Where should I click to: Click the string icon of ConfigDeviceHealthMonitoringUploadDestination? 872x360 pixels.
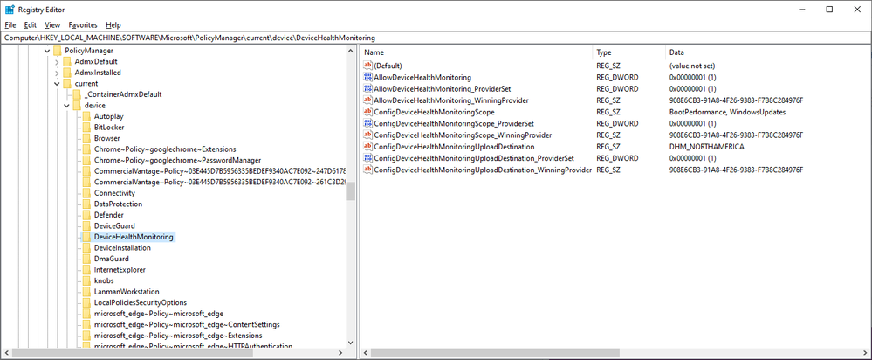367,146
